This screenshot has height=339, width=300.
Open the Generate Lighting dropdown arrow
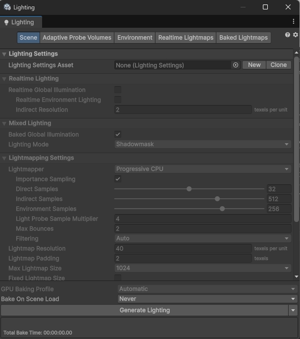[x=294, y=310]
